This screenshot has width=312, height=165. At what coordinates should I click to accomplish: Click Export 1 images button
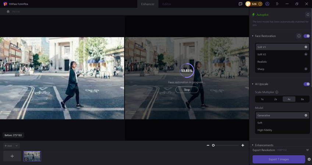(x=279, y=159)
